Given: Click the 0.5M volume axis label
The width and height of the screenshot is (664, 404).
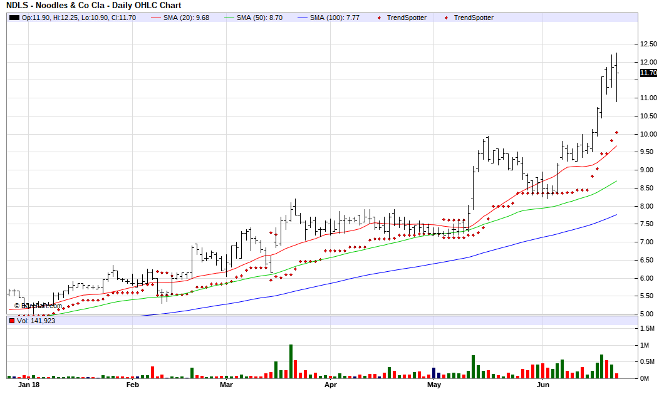Looking at the screenshot, I should click(x=647, y=361).
